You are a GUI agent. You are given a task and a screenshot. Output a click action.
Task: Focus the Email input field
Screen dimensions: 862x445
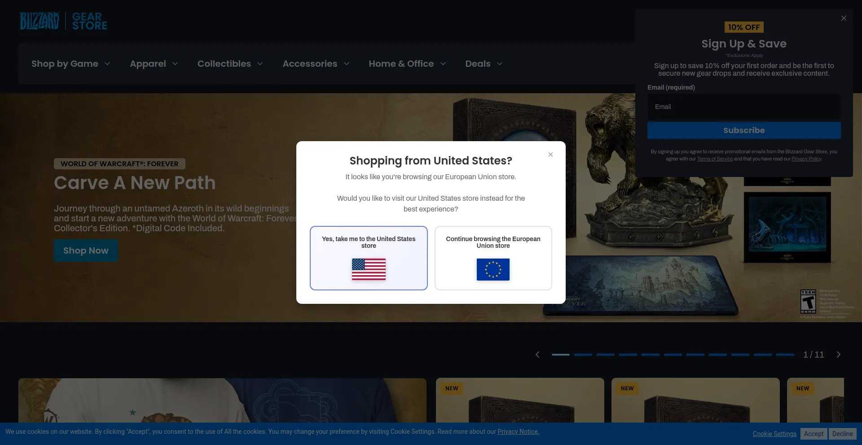click(744, 107)
